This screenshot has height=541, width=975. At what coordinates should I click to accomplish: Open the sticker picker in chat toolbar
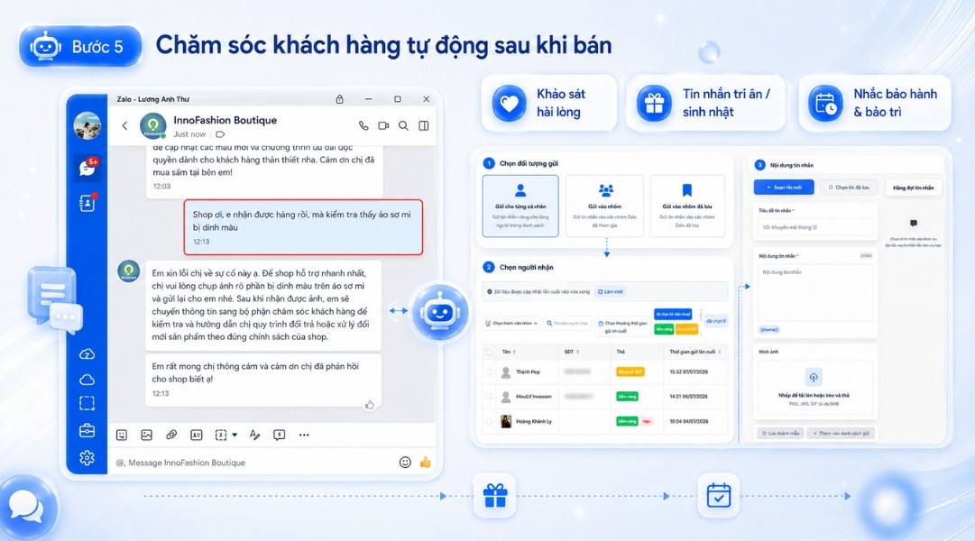click(122, 435)
